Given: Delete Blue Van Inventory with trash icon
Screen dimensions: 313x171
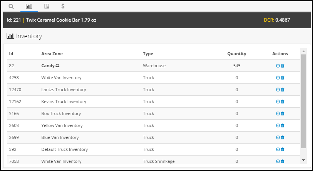Looking at the screenshot, I should [x=283, y=137].
